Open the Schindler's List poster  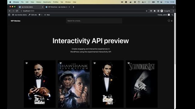click(x=142, y=84)
